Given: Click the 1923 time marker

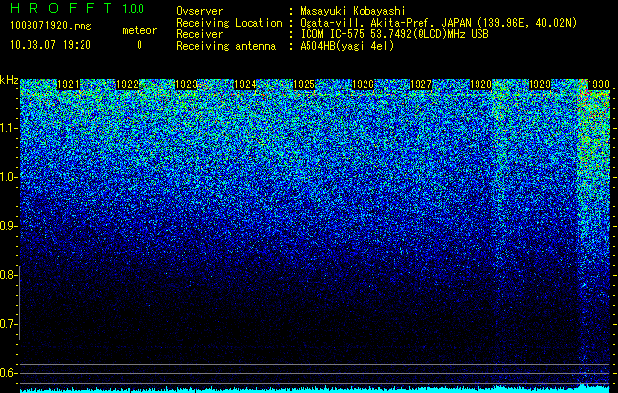Looking at the screenshot, I should (x=186, y=84).
